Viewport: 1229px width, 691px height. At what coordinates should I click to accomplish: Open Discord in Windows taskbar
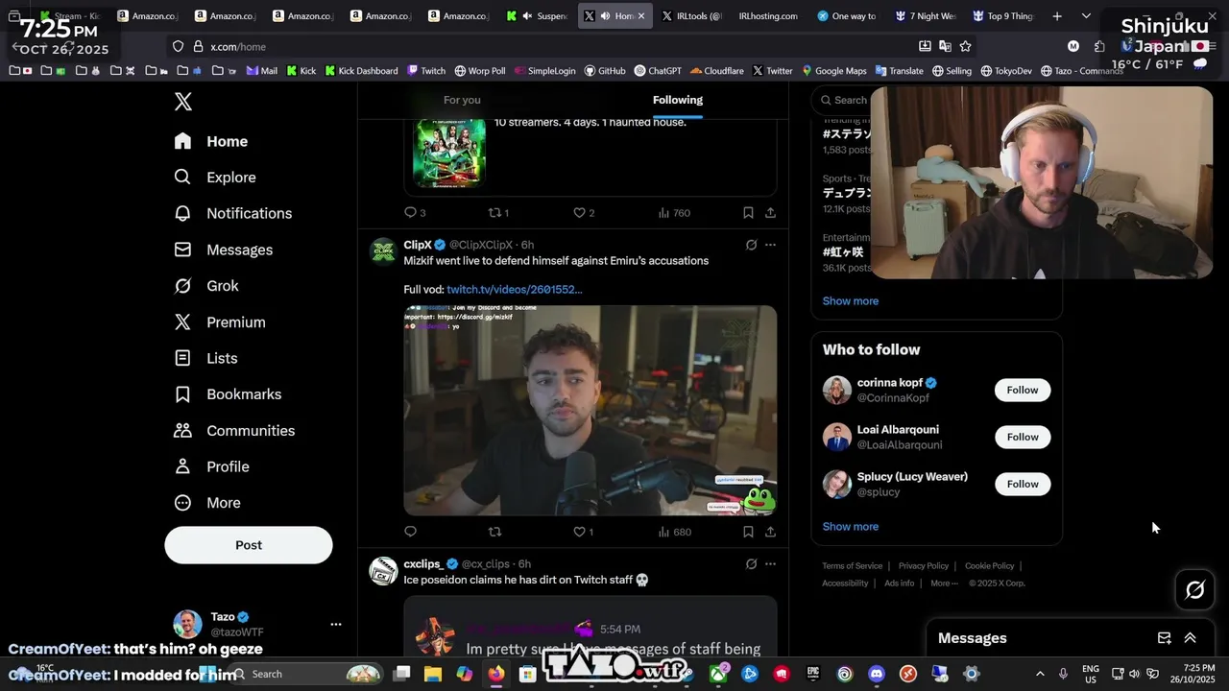[876, 674]
